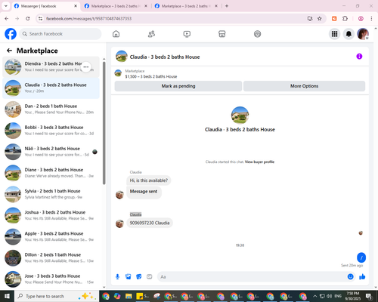The height and width of the screenshot is (302, 378).
Task: Focus the Aa message input field
Action: click(252, 277)
